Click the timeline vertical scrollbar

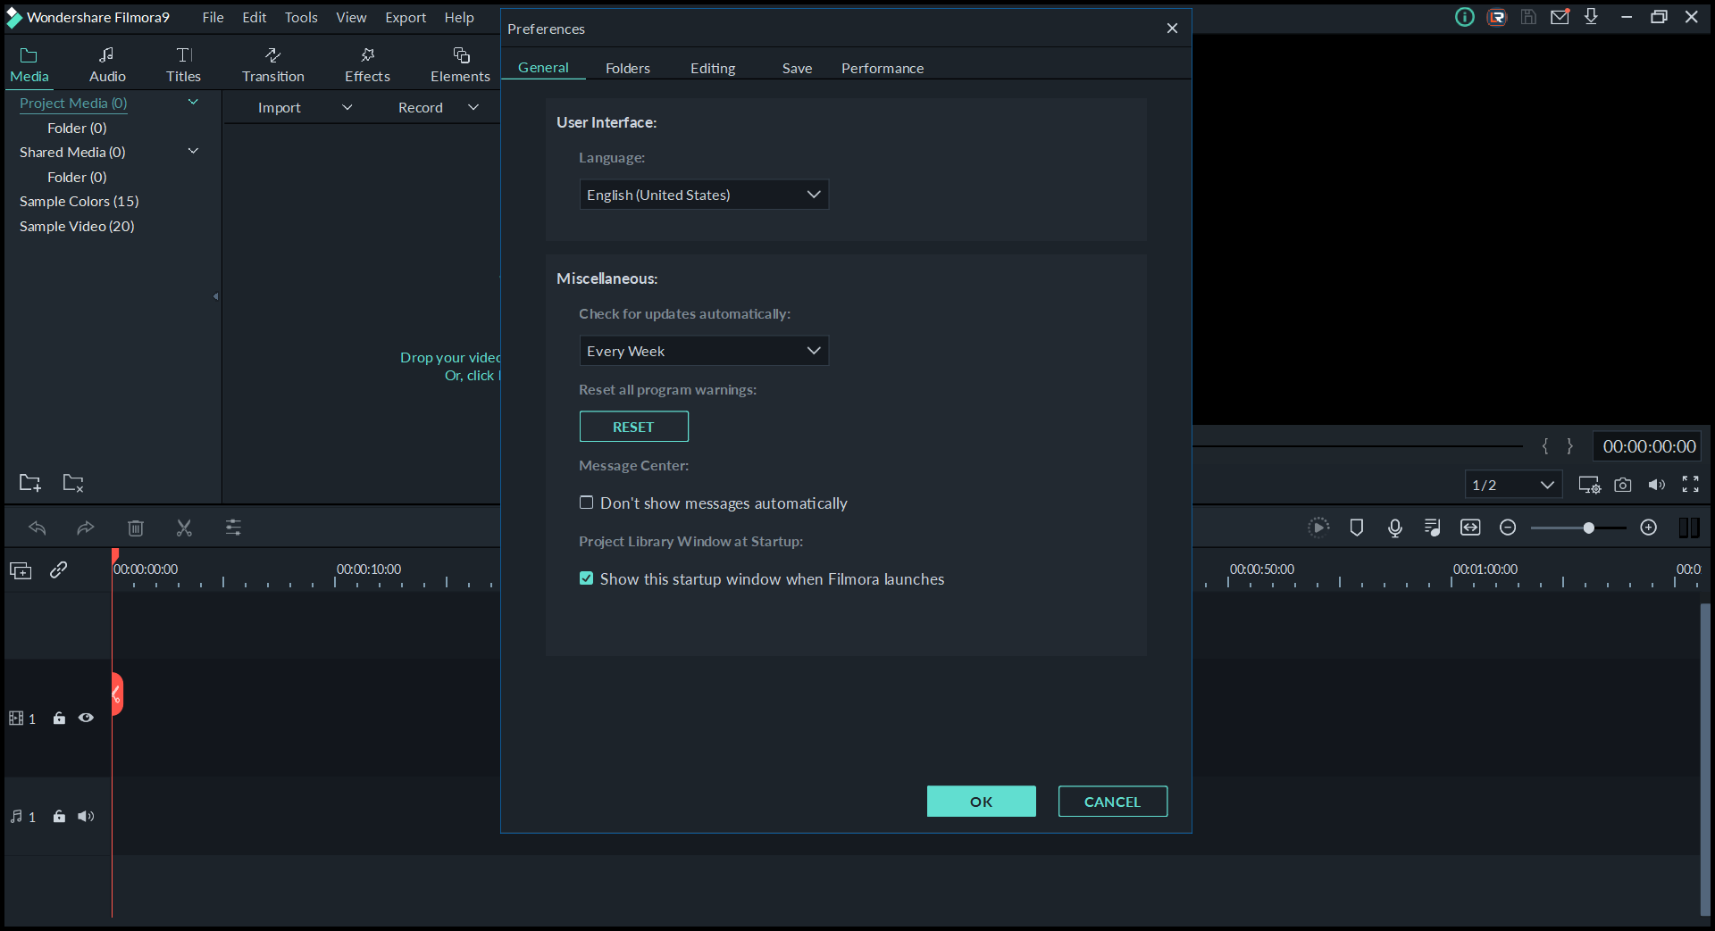(x=1705, y=759)
